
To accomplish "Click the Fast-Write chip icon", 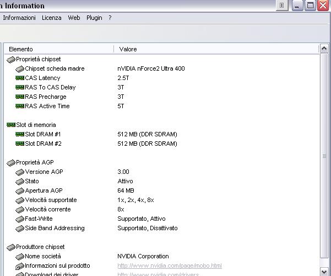I will click(x=20, y=219).
